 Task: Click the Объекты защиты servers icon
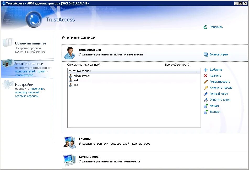tap(7, 42)
